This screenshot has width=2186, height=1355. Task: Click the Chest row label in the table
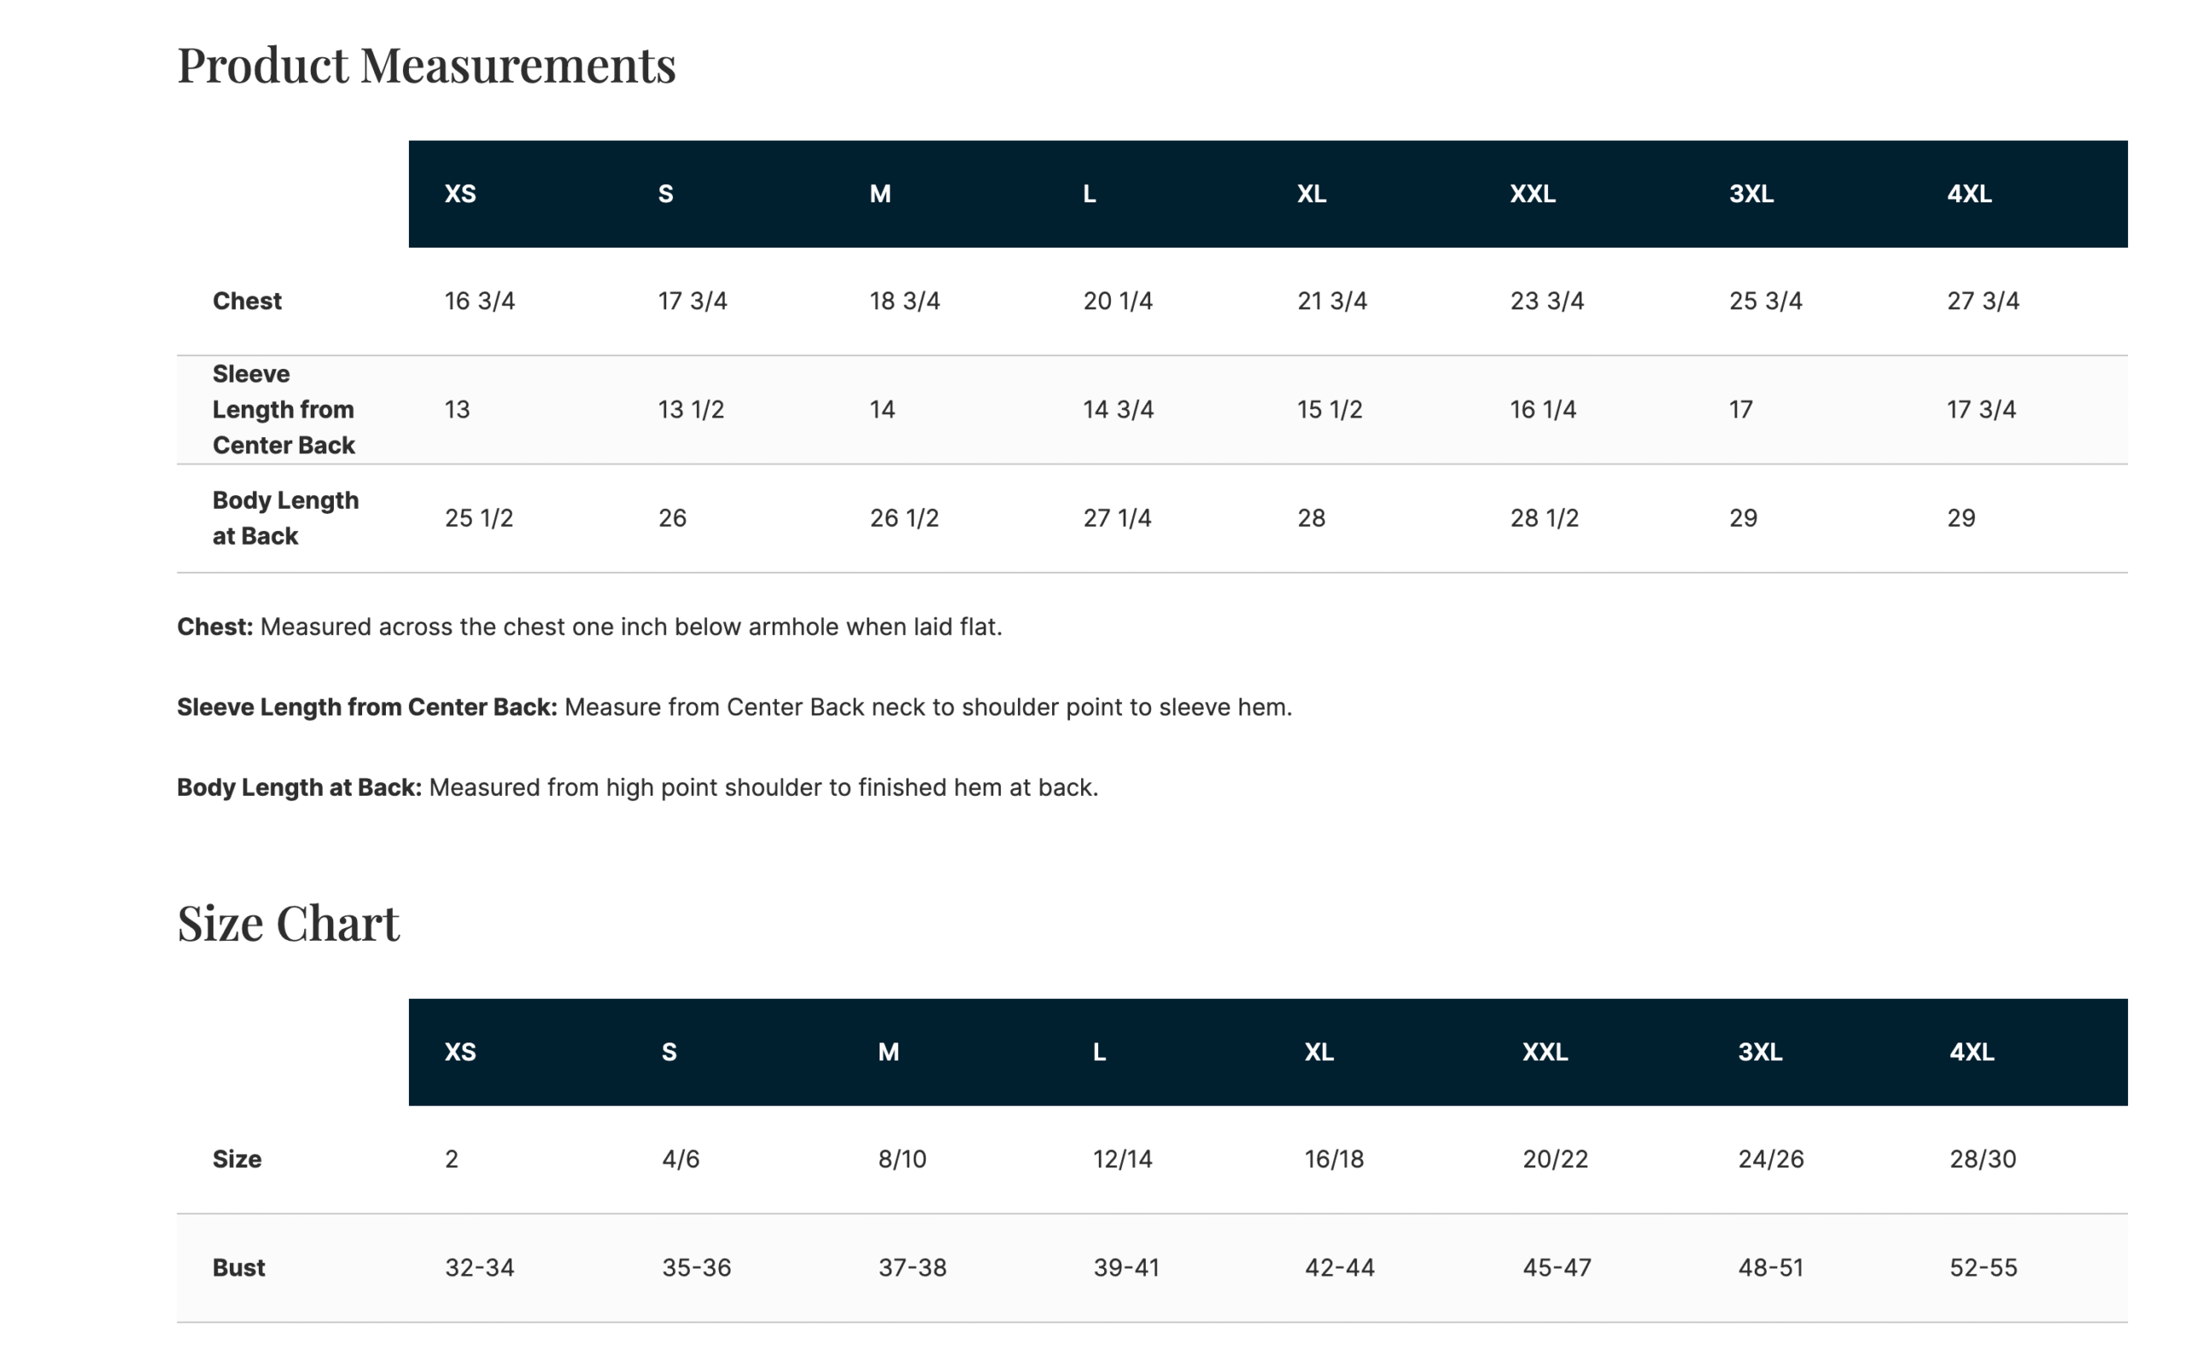point(247,301)
